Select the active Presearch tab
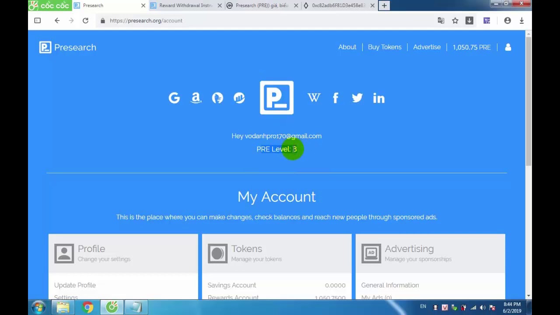 109,5
